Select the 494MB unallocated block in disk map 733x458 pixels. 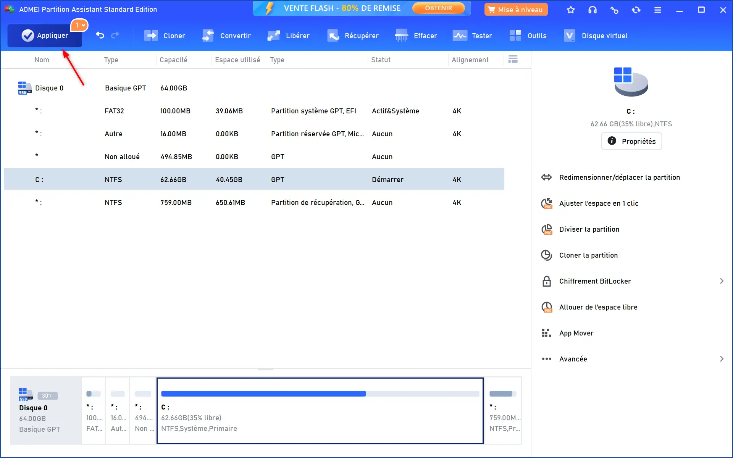143,411
